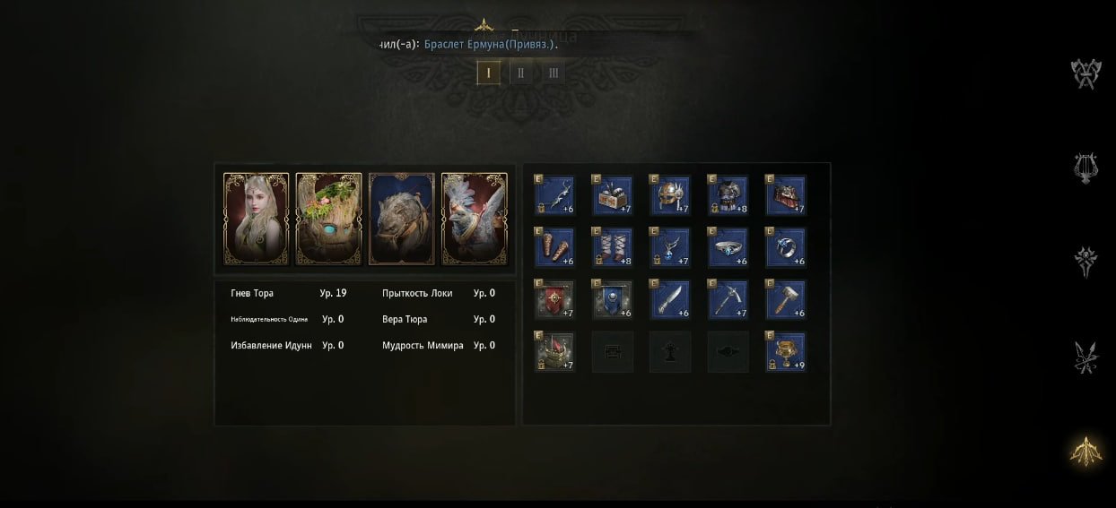Switch to preset tab I
The height and width of the screenshot is (508, 1116).
click(x=488, y=73)
